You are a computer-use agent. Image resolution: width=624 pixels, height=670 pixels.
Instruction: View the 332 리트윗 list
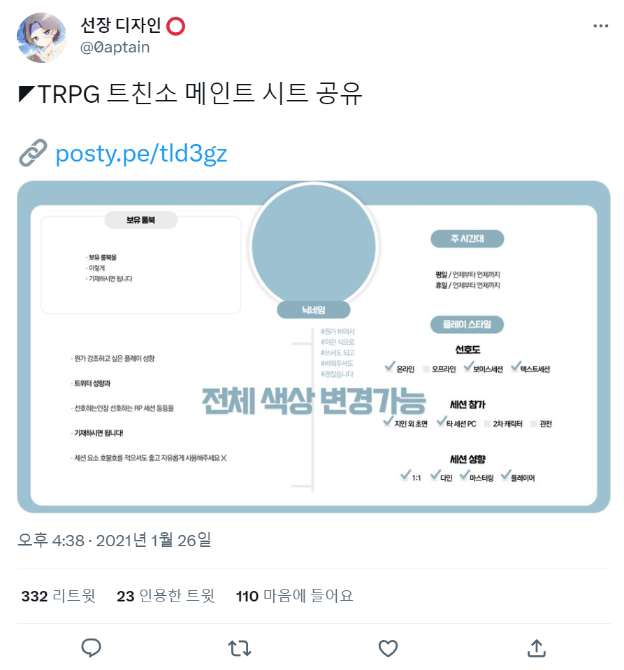[59, 596]
